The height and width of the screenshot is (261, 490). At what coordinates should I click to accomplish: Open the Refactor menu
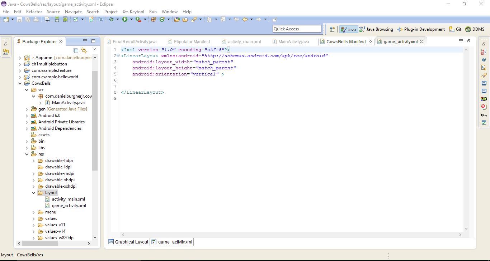34,11
